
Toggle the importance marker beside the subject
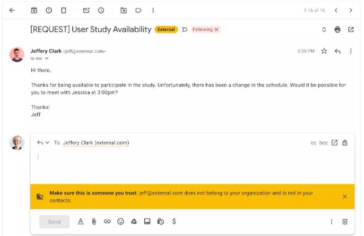(x=184, y=29)
